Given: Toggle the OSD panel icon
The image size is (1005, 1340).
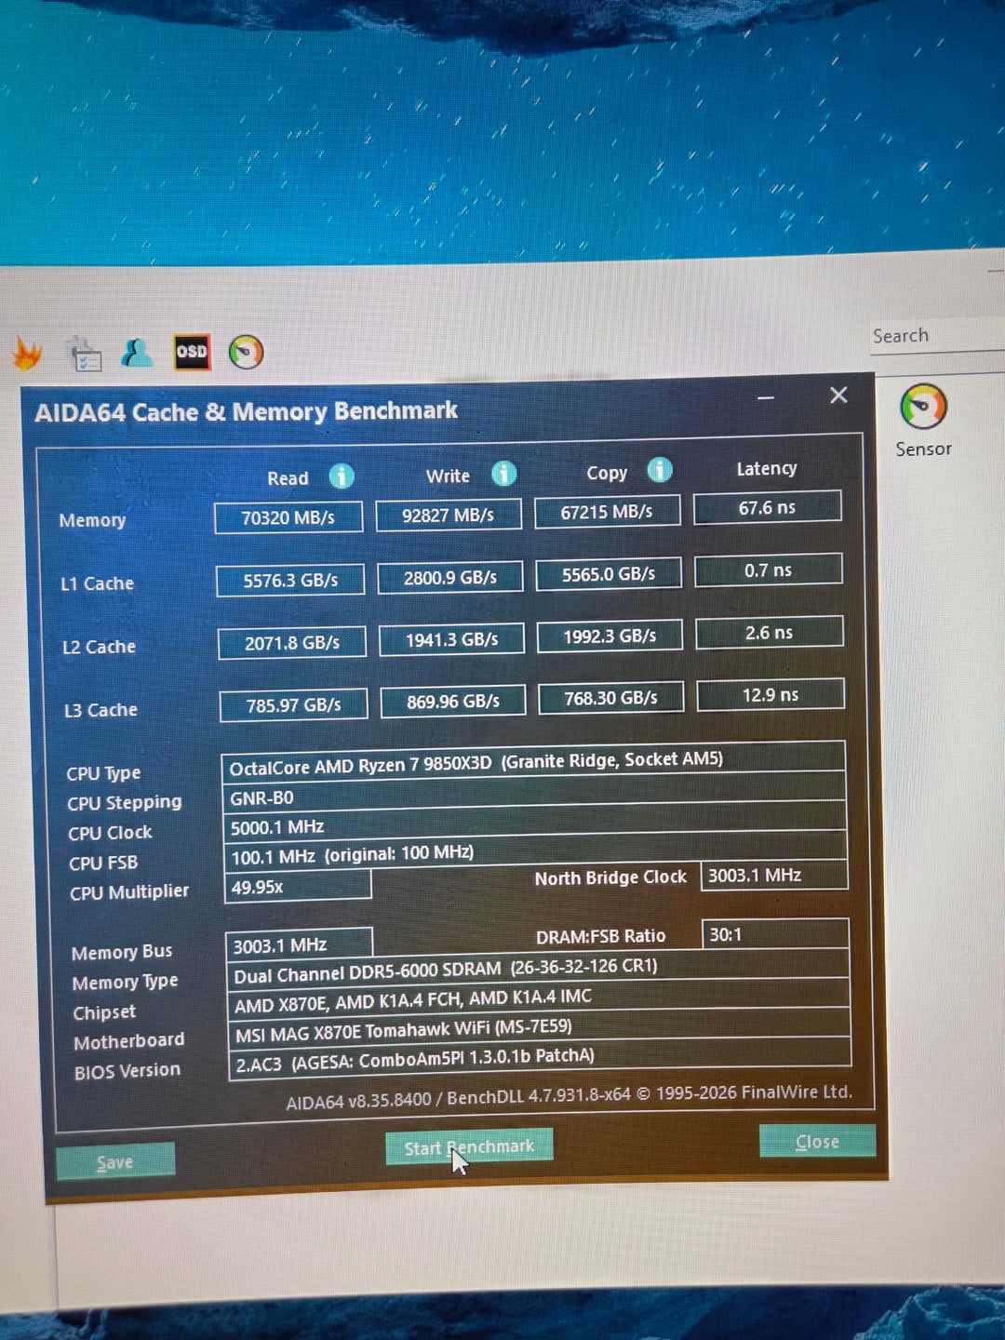Looking at the screenshot, I should (x=192, y=352).
